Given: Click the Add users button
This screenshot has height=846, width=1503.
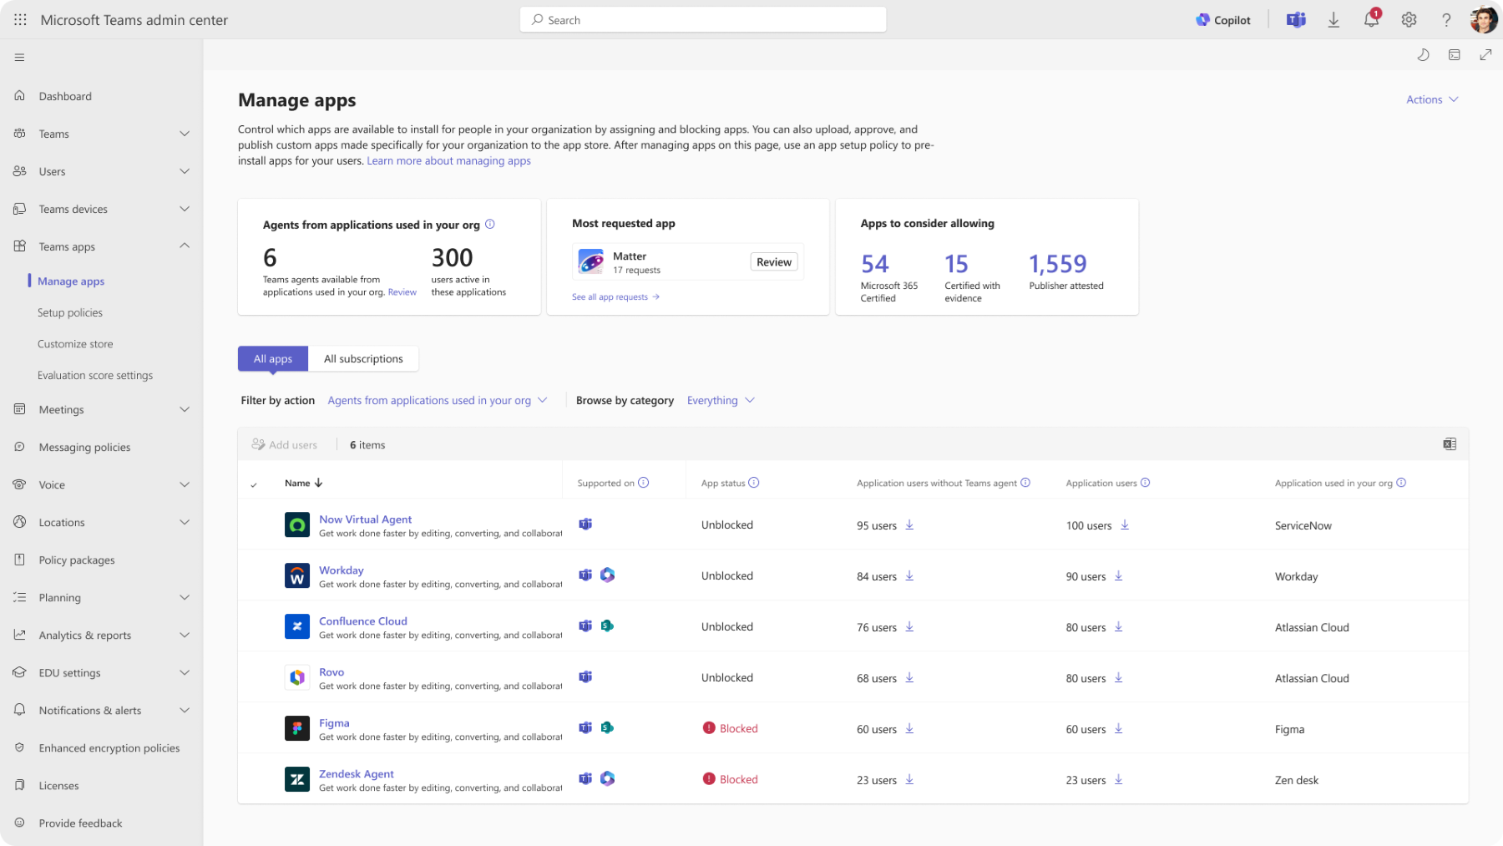Looking at the screenshot, I should [x=285, y=444].
